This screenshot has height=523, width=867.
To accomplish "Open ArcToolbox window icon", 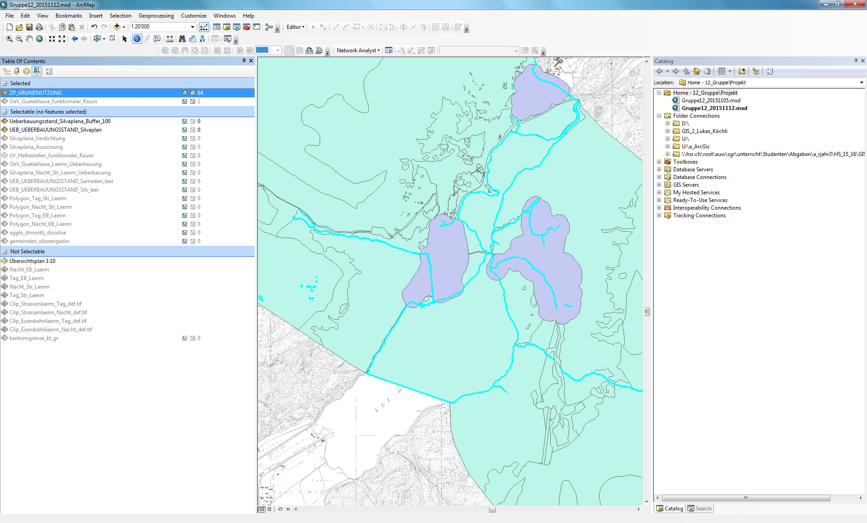I will 247,27.
